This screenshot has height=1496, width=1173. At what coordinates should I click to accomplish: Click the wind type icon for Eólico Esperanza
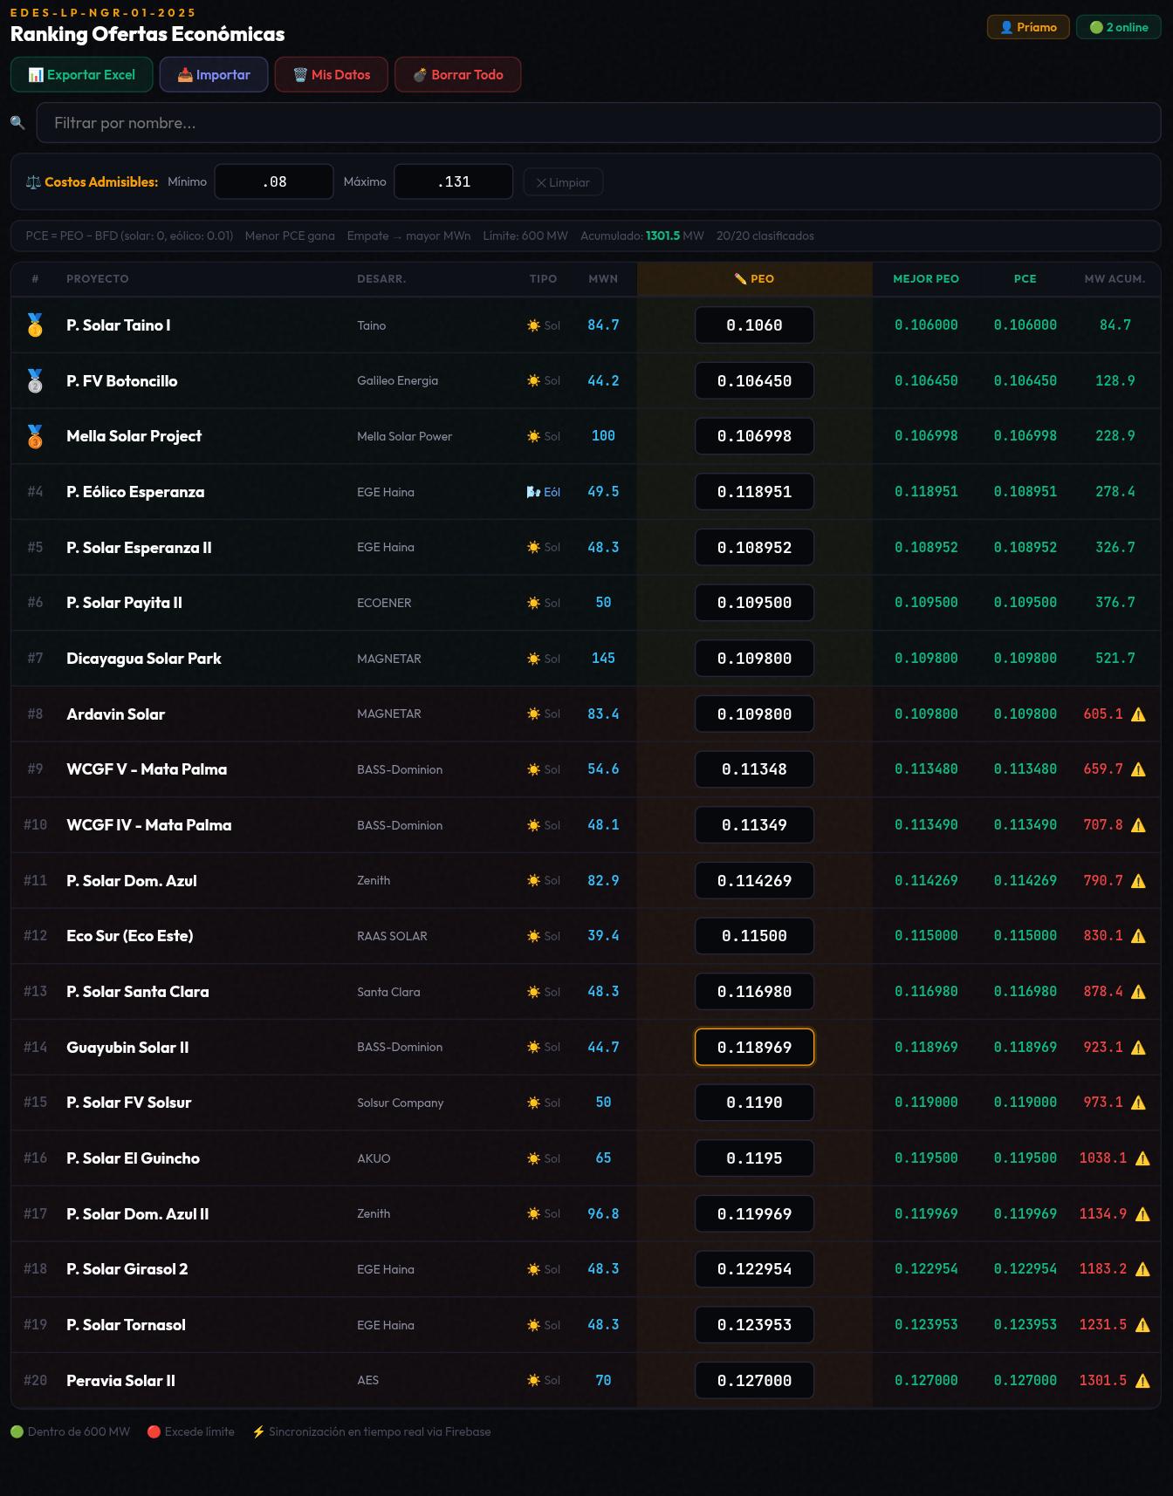[x=533, y=492]
